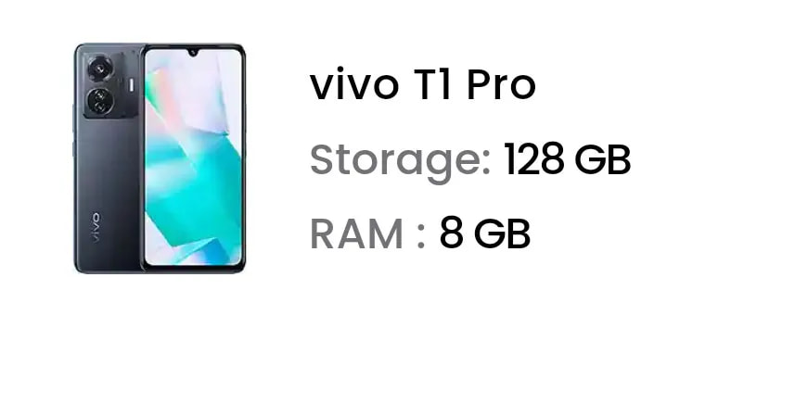
Task: Open the vivo T1 Pro title
Action: [422, 85]
